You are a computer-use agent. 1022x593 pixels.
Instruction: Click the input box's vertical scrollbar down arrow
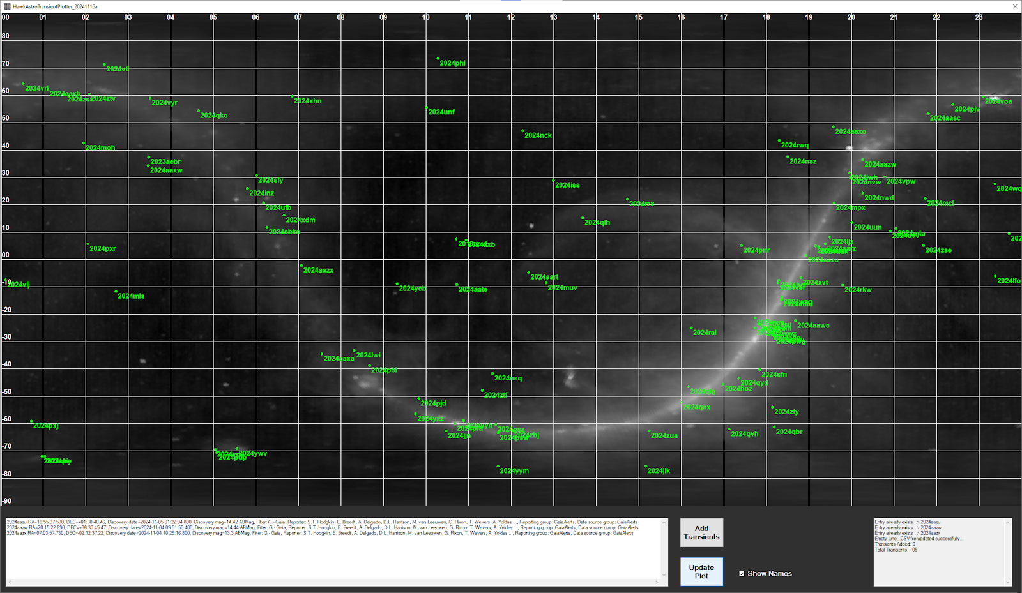(x=664, y=576)
